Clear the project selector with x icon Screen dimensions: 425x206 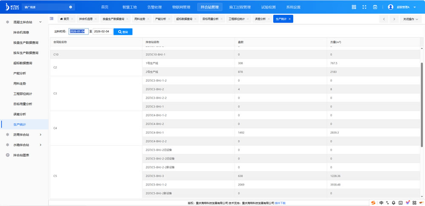71,7
